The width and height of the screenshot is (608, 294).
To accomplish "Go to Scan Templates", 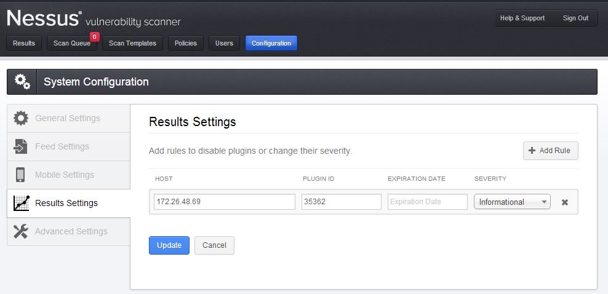I will [x=132, y=44].
